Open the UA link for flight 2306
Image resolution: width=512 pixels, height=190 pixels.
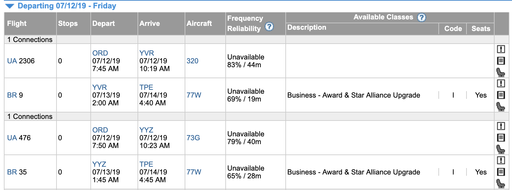point(12,61)
